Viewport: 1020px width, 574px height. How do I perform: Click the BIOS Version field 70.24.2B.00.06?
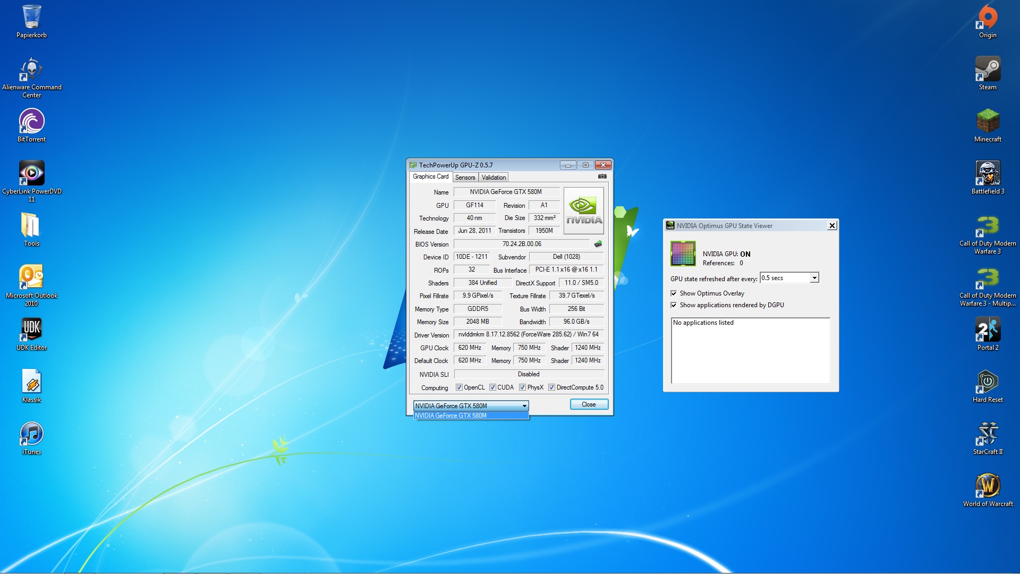(x=522, y=244)
